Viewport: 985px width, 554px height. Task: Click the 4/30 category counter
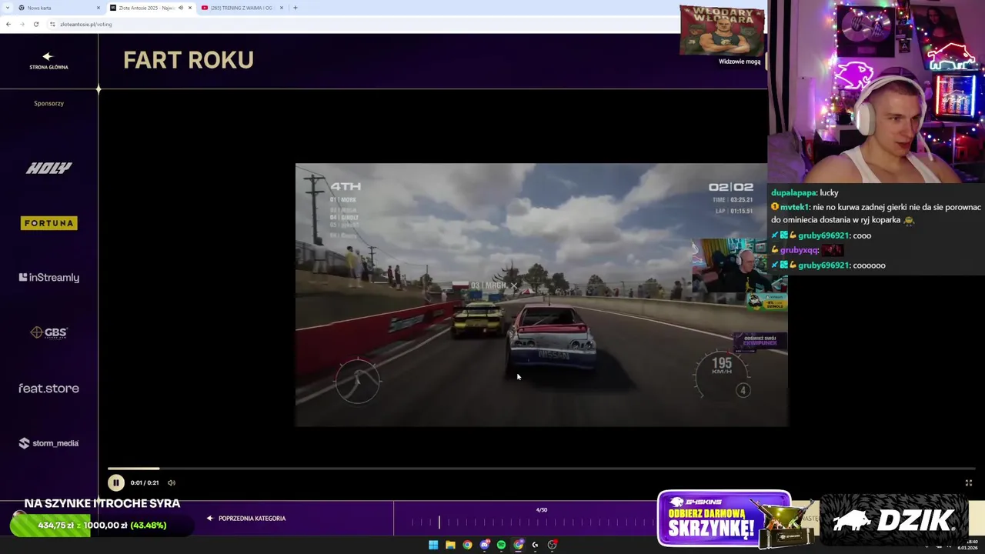(542, 509)
